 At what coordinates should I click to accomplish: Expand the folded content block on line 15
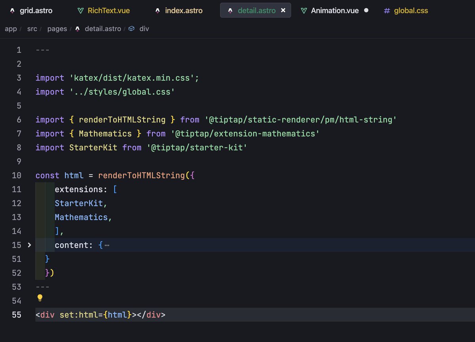pos(29,245)
